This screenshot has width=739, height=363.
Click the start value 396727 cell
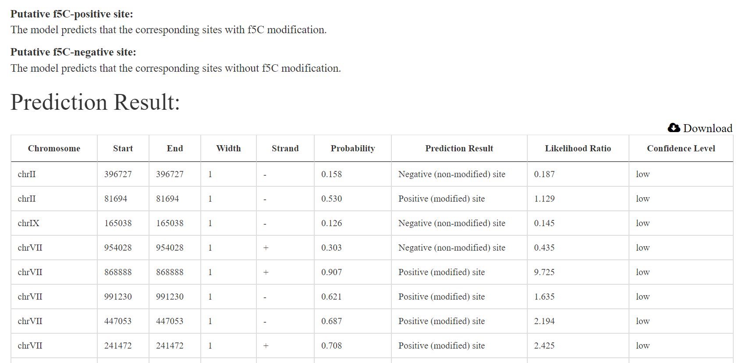pos(123,174)
